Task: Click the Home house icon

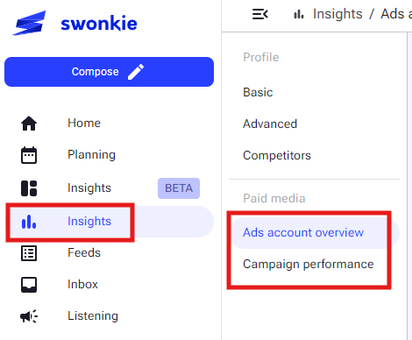Action: pyautogui.click(x=29, y=124)
